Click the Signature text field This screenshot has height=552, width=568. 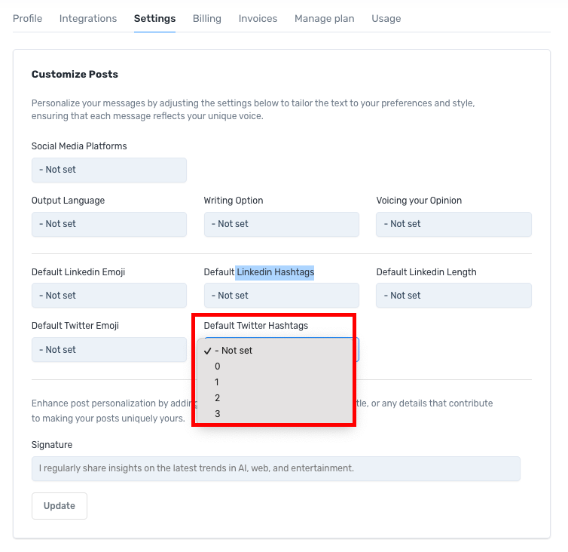tap(276, 468)
